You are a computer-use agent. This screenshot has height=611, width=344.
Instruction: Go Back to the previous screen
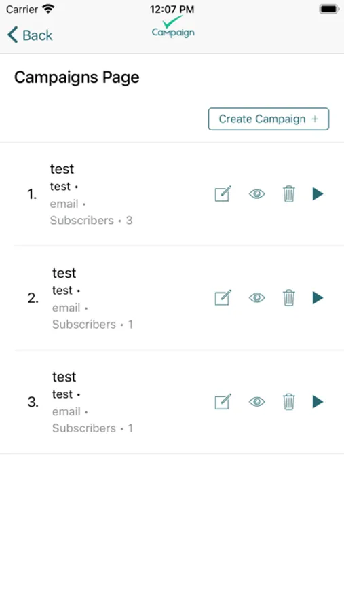[30, 35]
